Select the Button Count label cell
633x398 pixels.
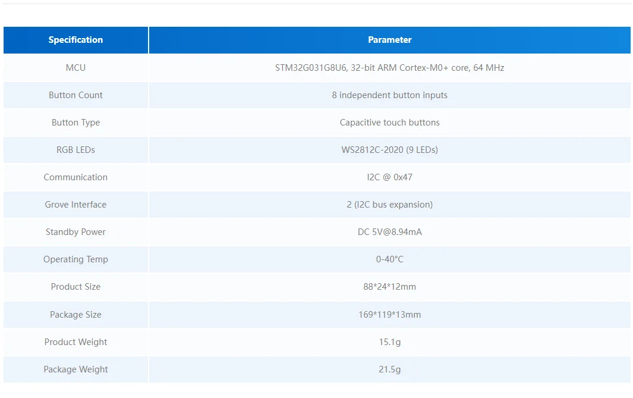tap(75, 95)
